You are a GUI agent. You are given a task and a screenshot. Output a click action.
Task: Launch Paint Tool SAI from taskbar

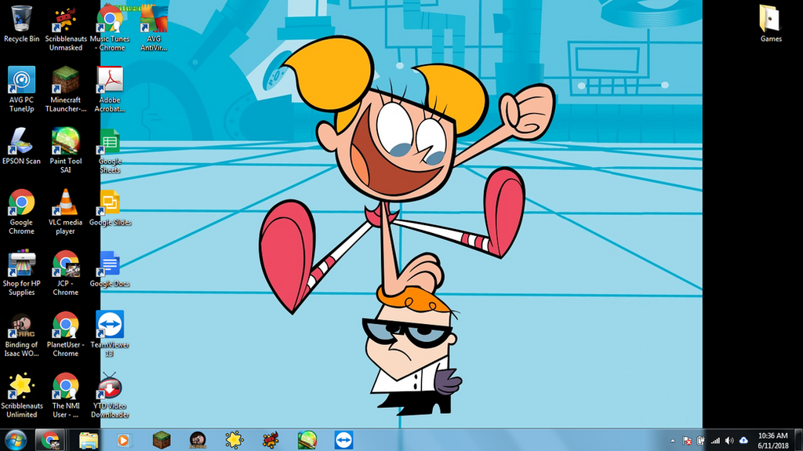pos(307,440)
